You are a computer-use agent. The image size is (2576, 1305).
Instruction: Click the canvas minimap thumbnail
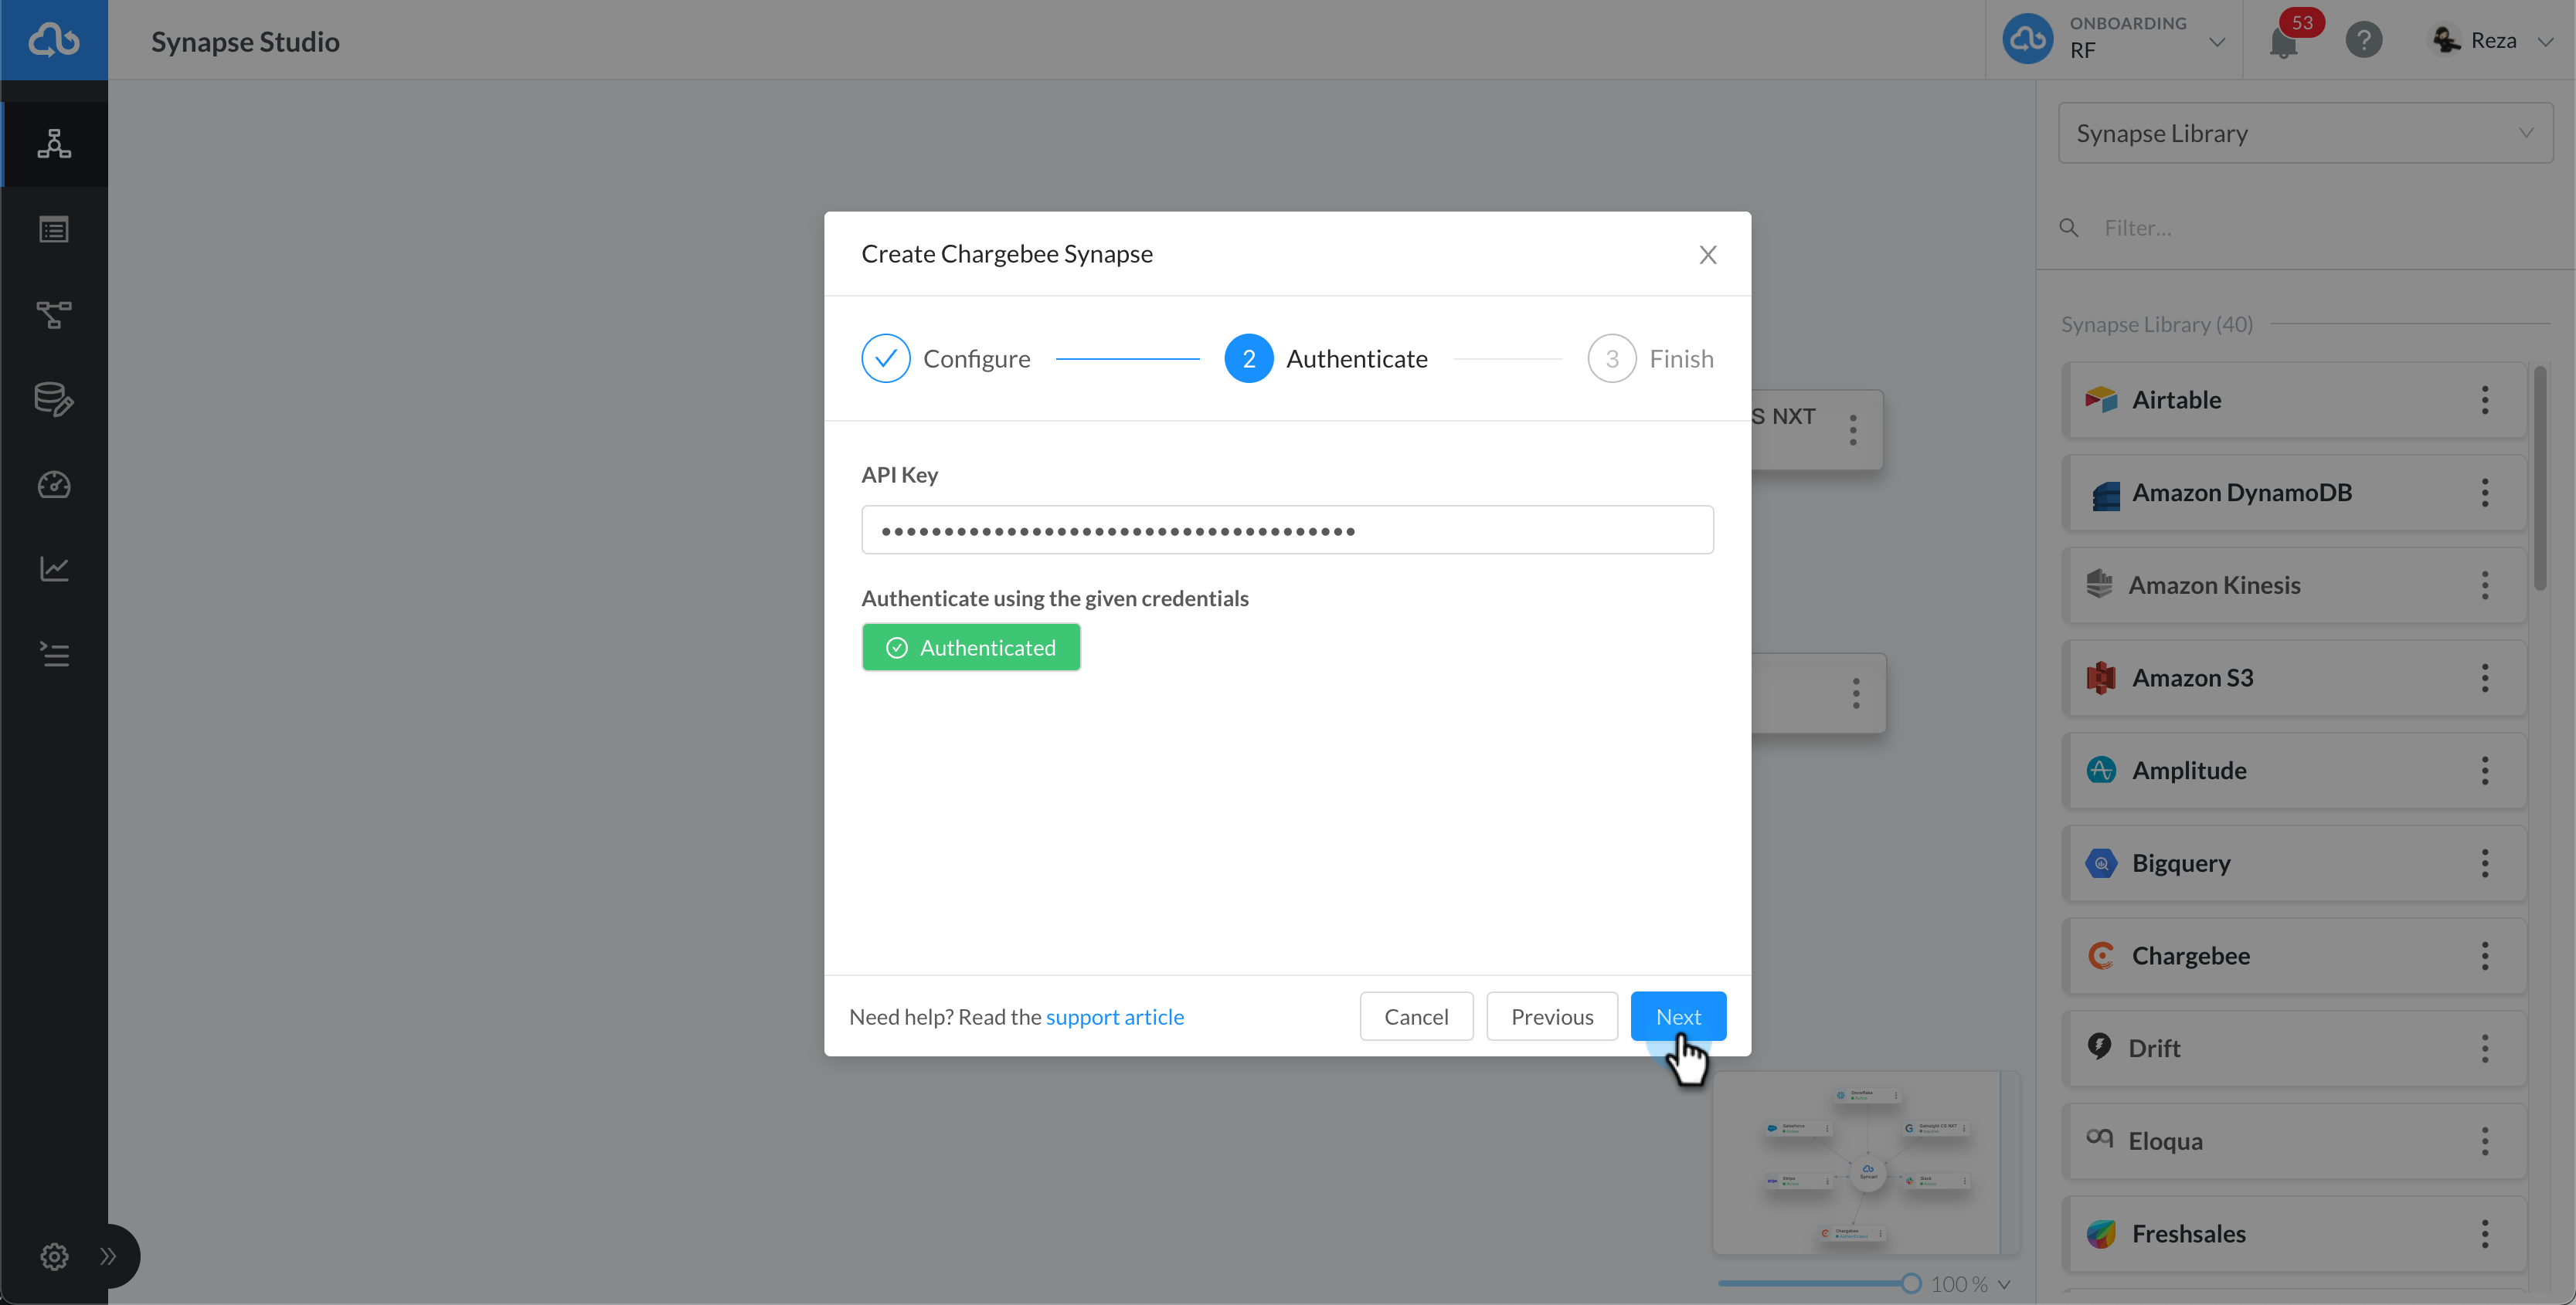[1866, 1164]
